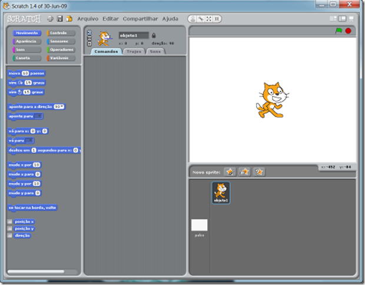Select the Aparência block category

tap(26, 41)
